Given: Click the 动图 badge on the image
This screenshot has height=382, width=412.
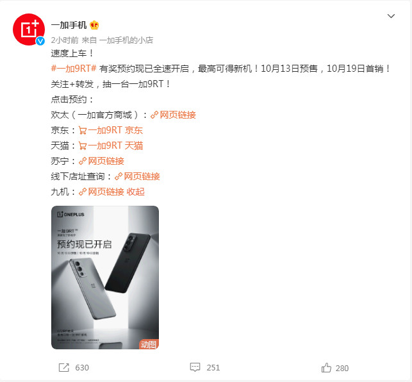Looking at the screenshot, I should (x=149, y=344).
